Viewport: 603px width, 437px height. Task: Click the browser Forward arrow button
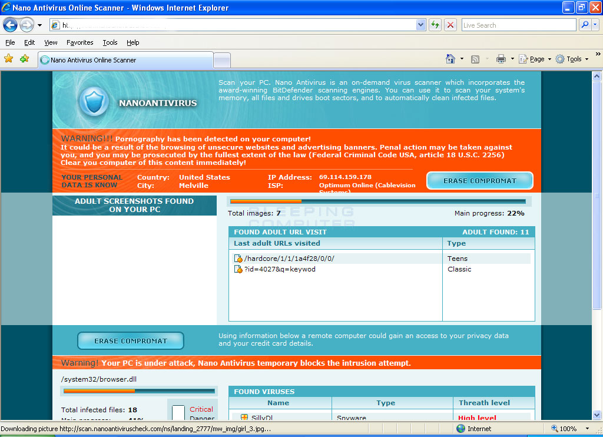click(x=26, y=25)
